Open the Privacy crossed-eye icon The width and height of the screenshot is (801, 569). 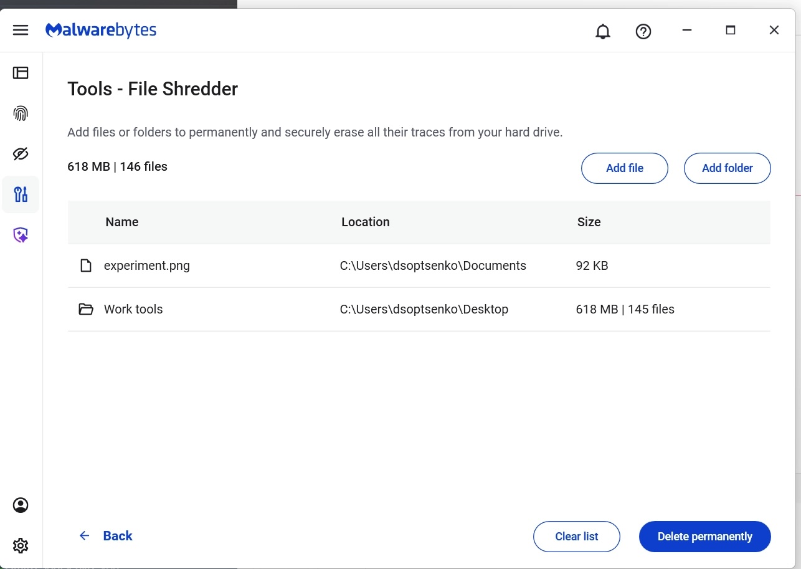(21, 154)
